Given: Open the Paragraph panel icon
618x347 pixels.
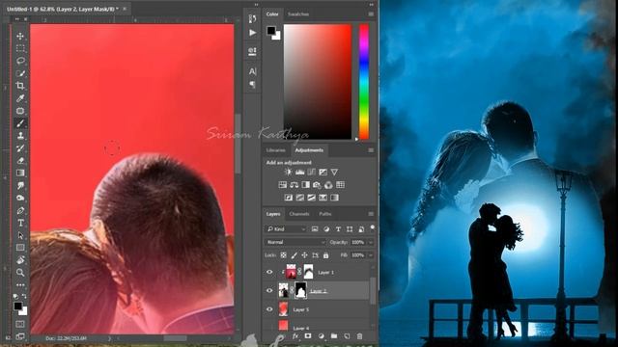Looking at the screenshot, I should [x=253, y=85].
